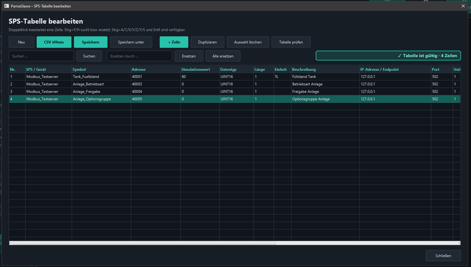The height and width of the screenshot is (267, 471).
Task: Validate with Tabelle prüfen
Action: point(291,42)
